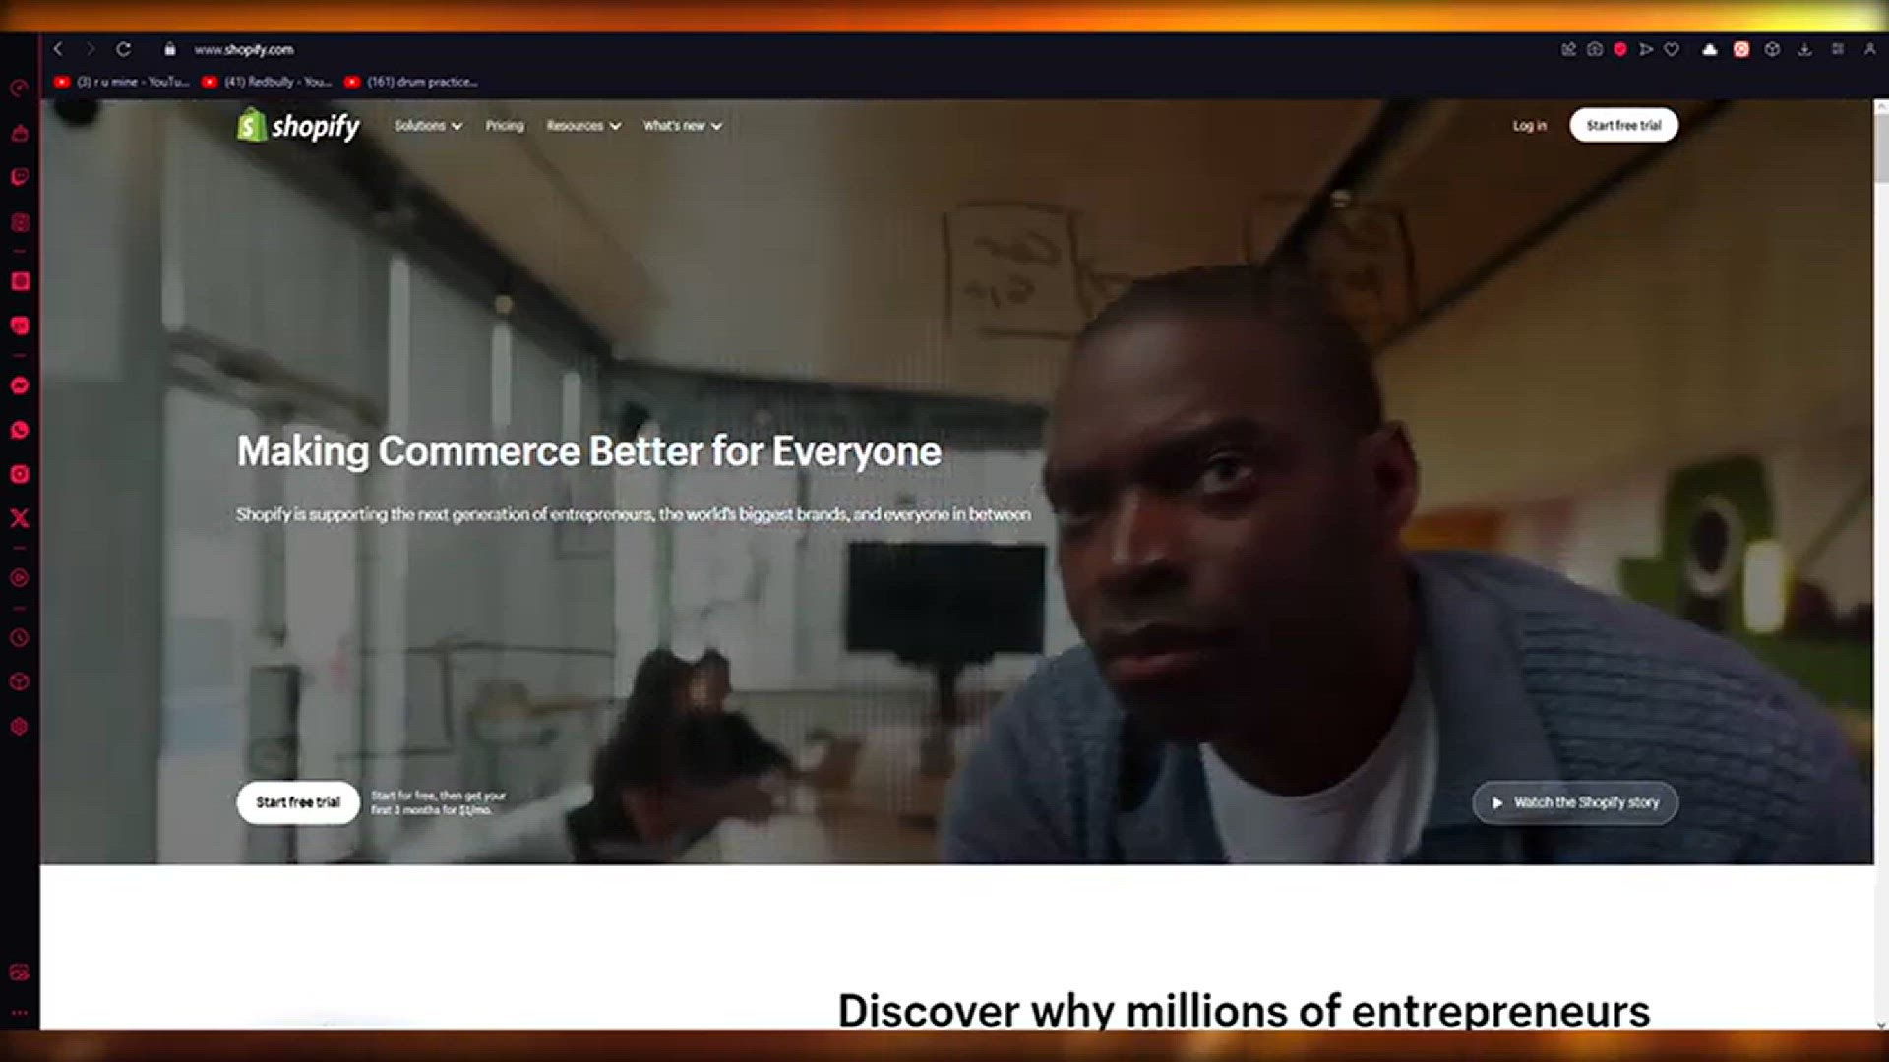Click the white cloud extension icon
The image size is (1889, 1062).
[x=1710, y=49]
